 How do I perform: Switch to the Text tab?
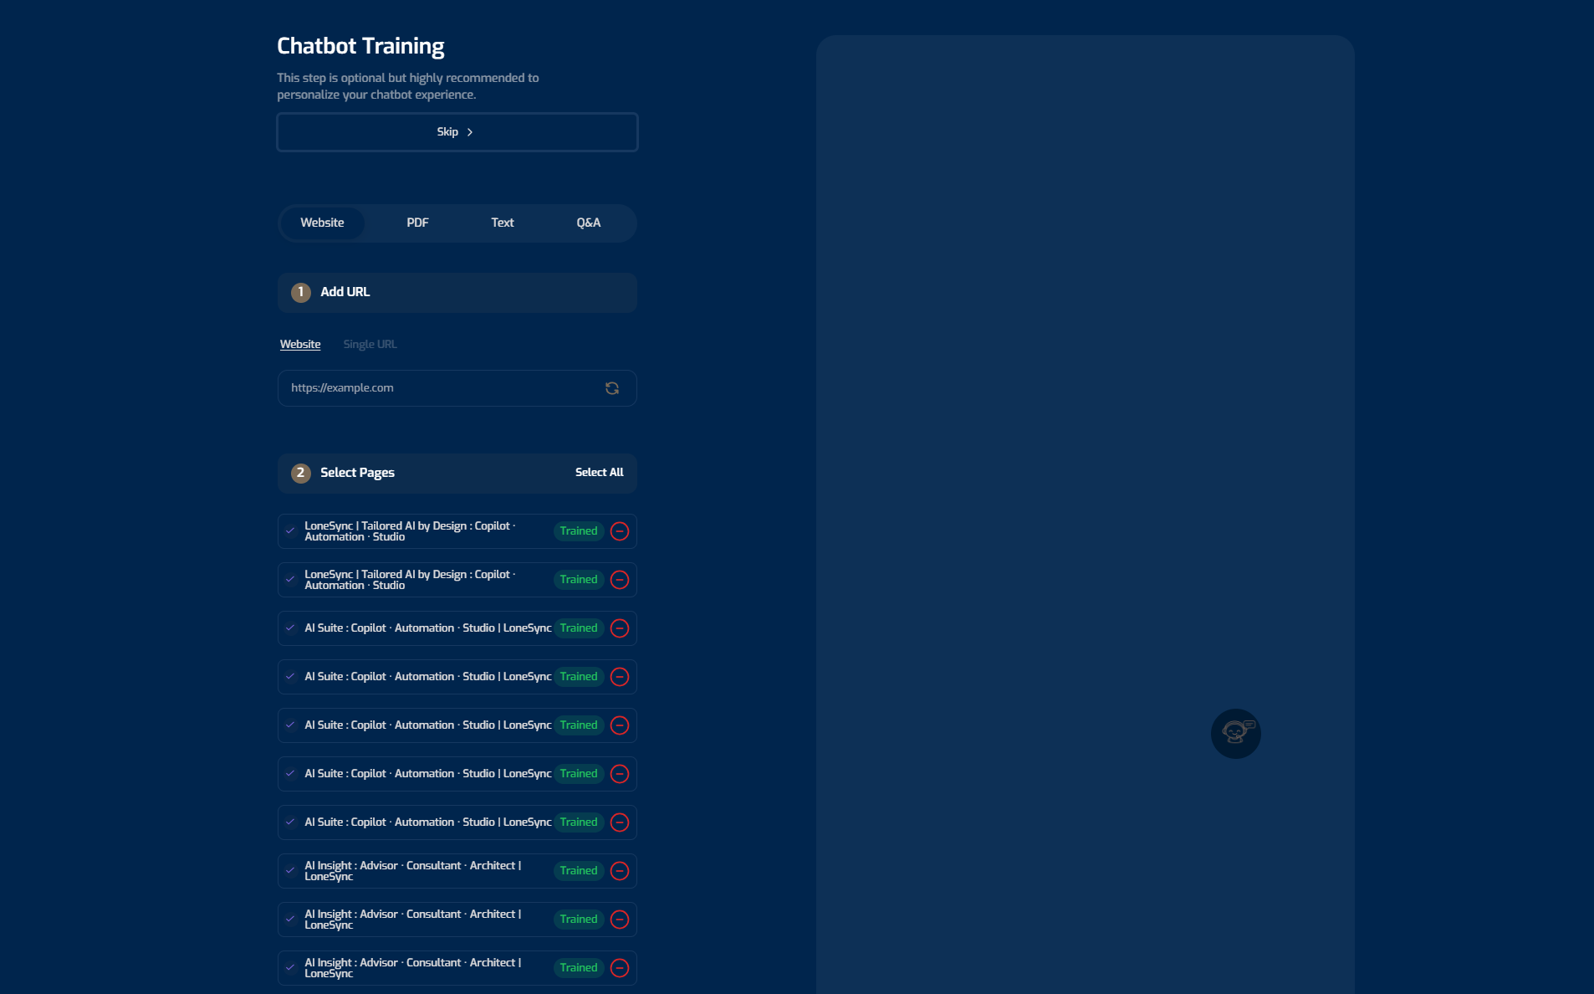tap(502, 223)
